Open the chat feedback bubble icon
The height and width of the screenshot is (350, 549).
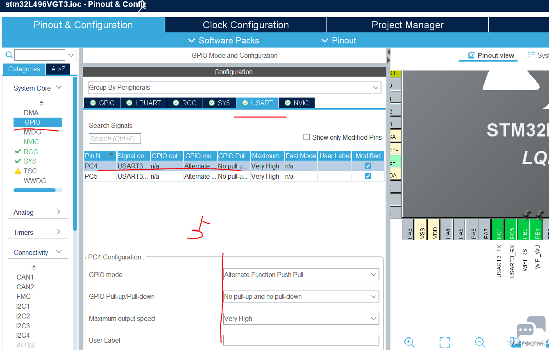click(531, 327)
